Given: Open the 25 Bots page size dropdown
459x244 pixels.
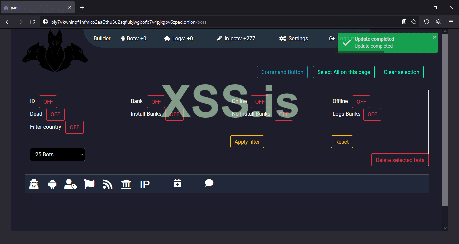Looking at the screenshot, I should 57,154.
